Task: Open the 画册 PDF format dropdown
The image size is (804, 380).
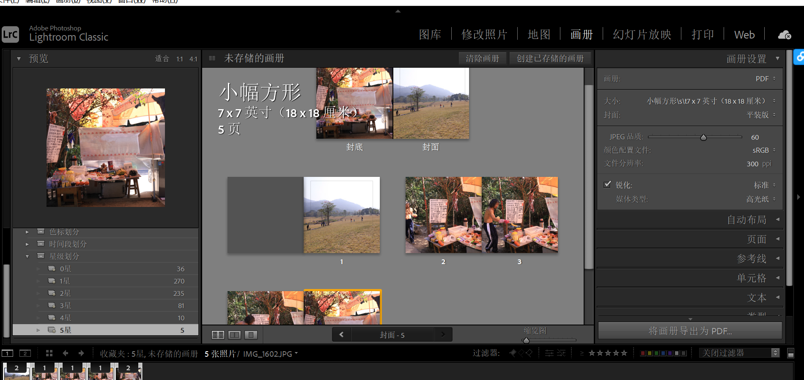Action: (x=766, y=79)
